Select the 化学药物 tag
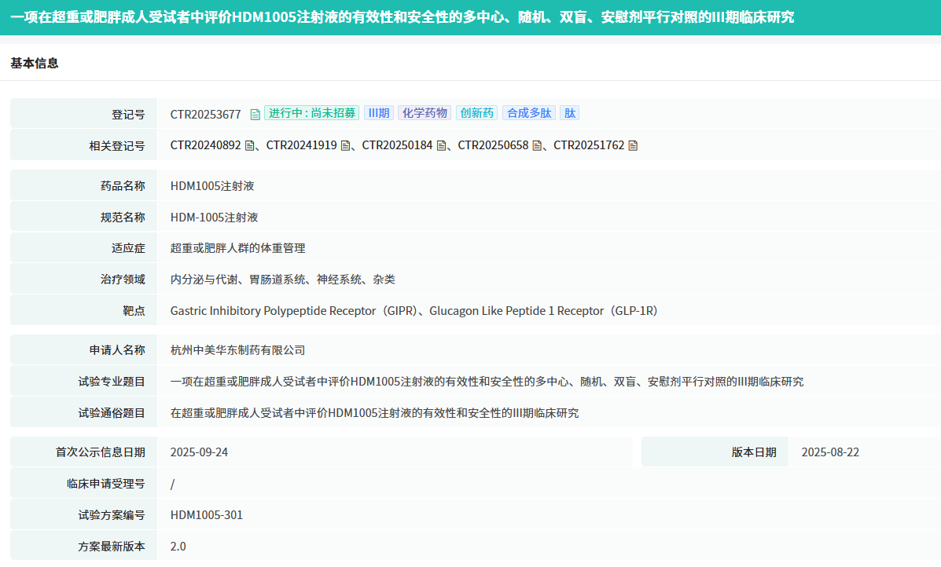 pos(425,113)
